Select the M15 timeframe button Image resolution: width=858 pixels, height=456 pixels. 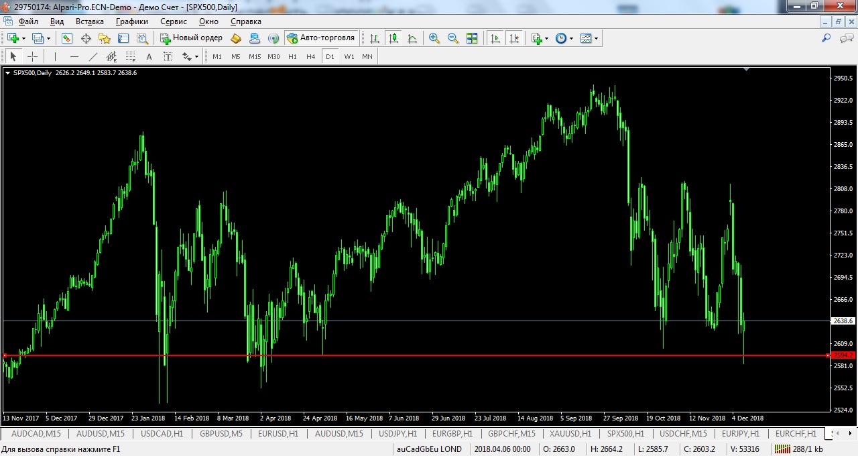[x=255, y=56]
